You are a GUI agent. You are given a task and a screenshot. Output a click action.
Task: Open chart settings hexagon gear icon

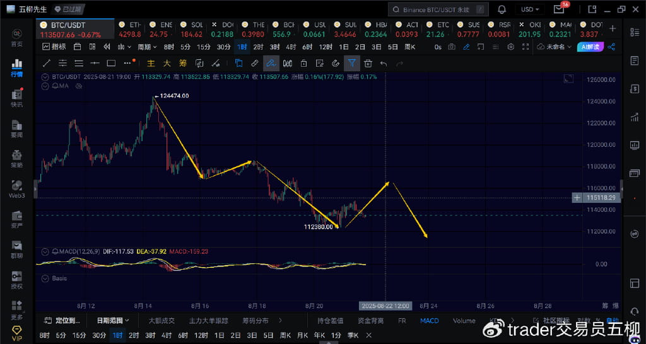[511, 47]
